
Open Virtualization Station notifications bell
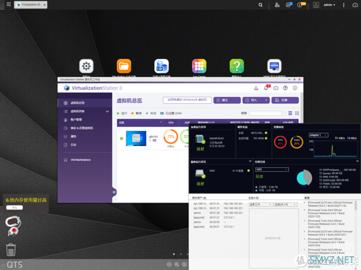[x=266, y=88]
